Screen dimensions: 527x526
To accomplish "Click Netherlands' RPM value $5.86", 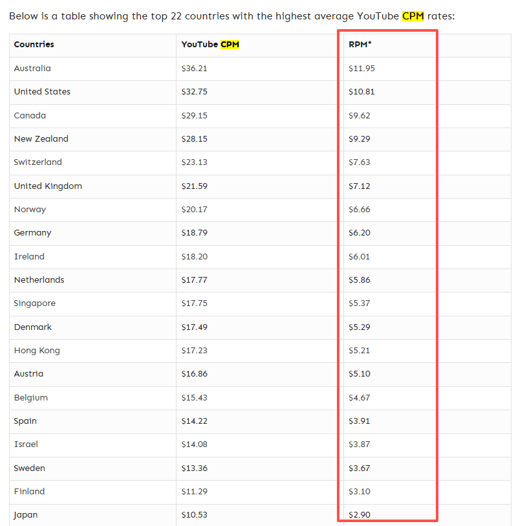I will click(359, 280).
